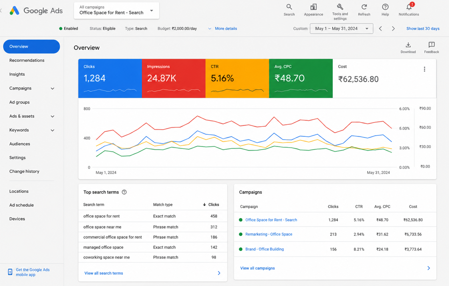Click the Google Ads logo
The width and height of the screenshot is (449, 286).
pyautogui.click(x=36, y=11)
